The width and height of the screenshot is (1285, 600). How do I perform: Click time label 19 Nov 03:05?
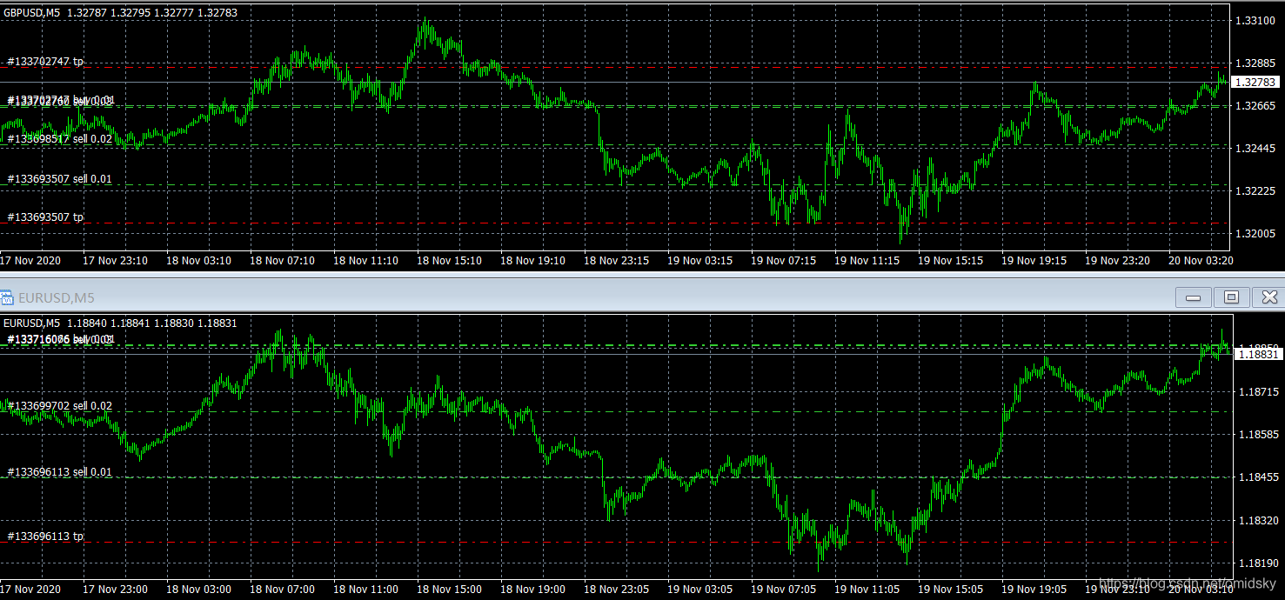coord(699,590)
